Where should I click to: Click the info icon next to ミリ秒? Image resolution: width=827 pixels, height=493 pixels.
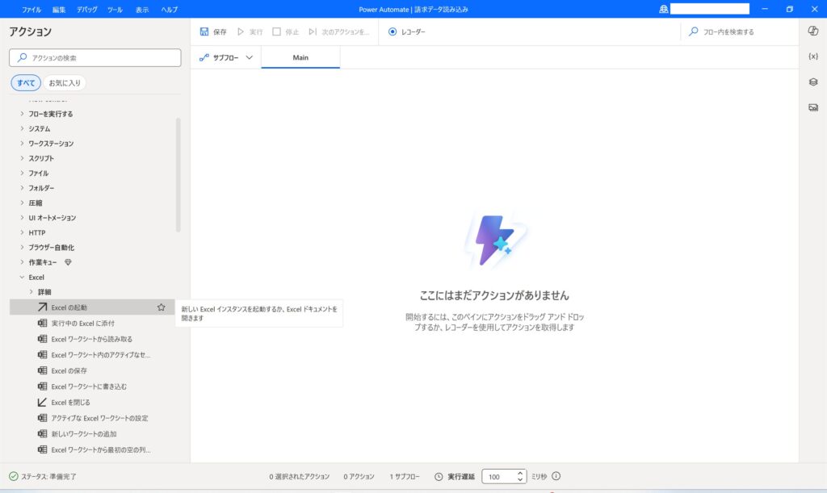[556, 476]
